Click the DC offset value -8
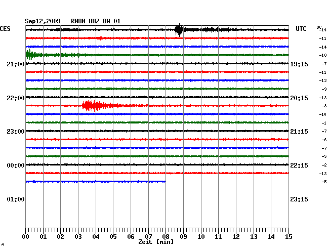The width and height of the screenshot is (329, 250). pyautogui.click(x=324, y=106)
